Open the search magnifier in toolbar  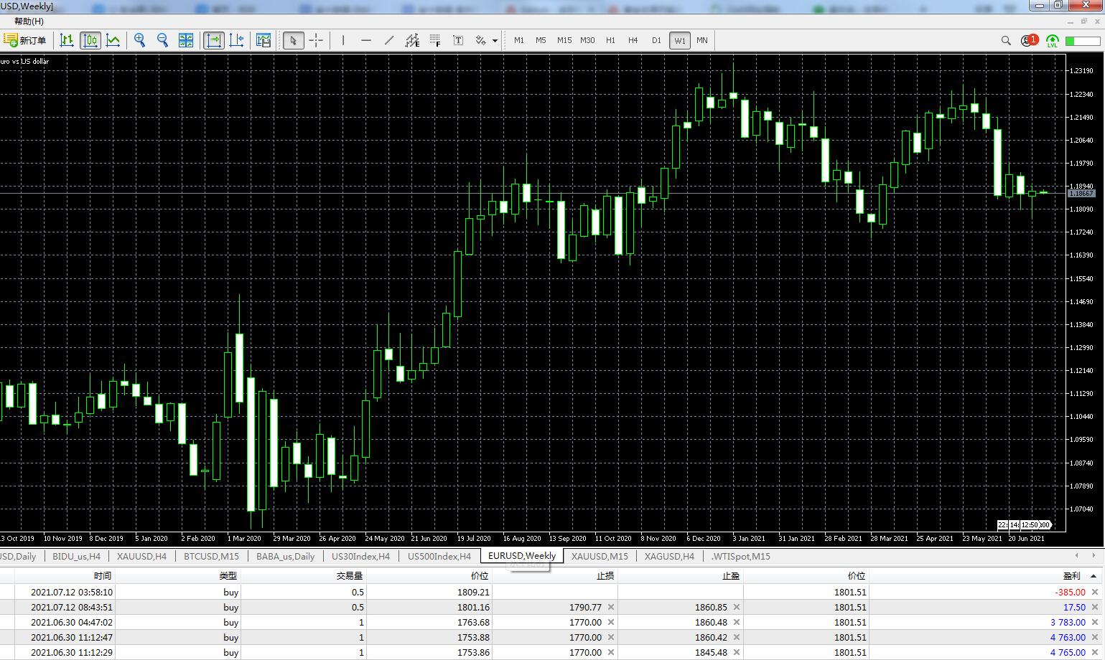point(1006,41)
